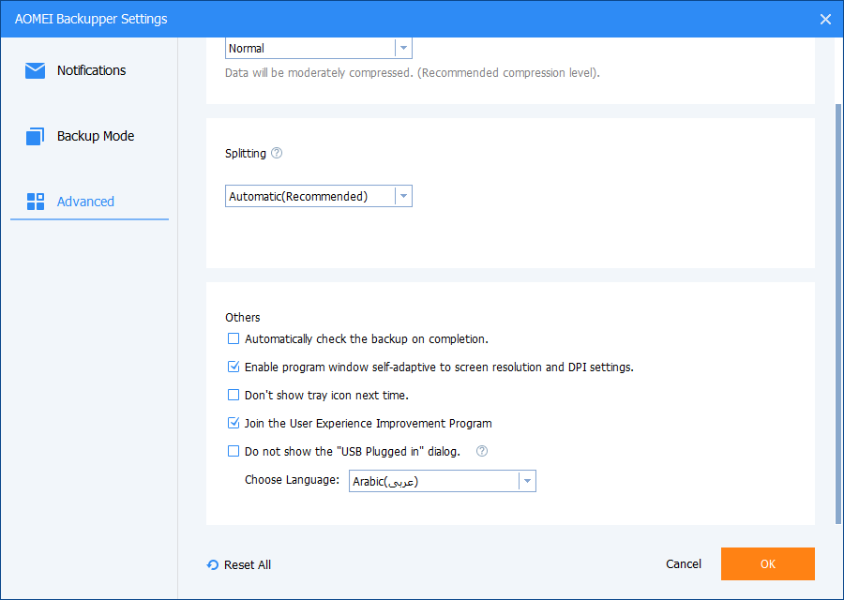
Task: Click Reset All to restore defaults
Action: (x=239, y=564)
